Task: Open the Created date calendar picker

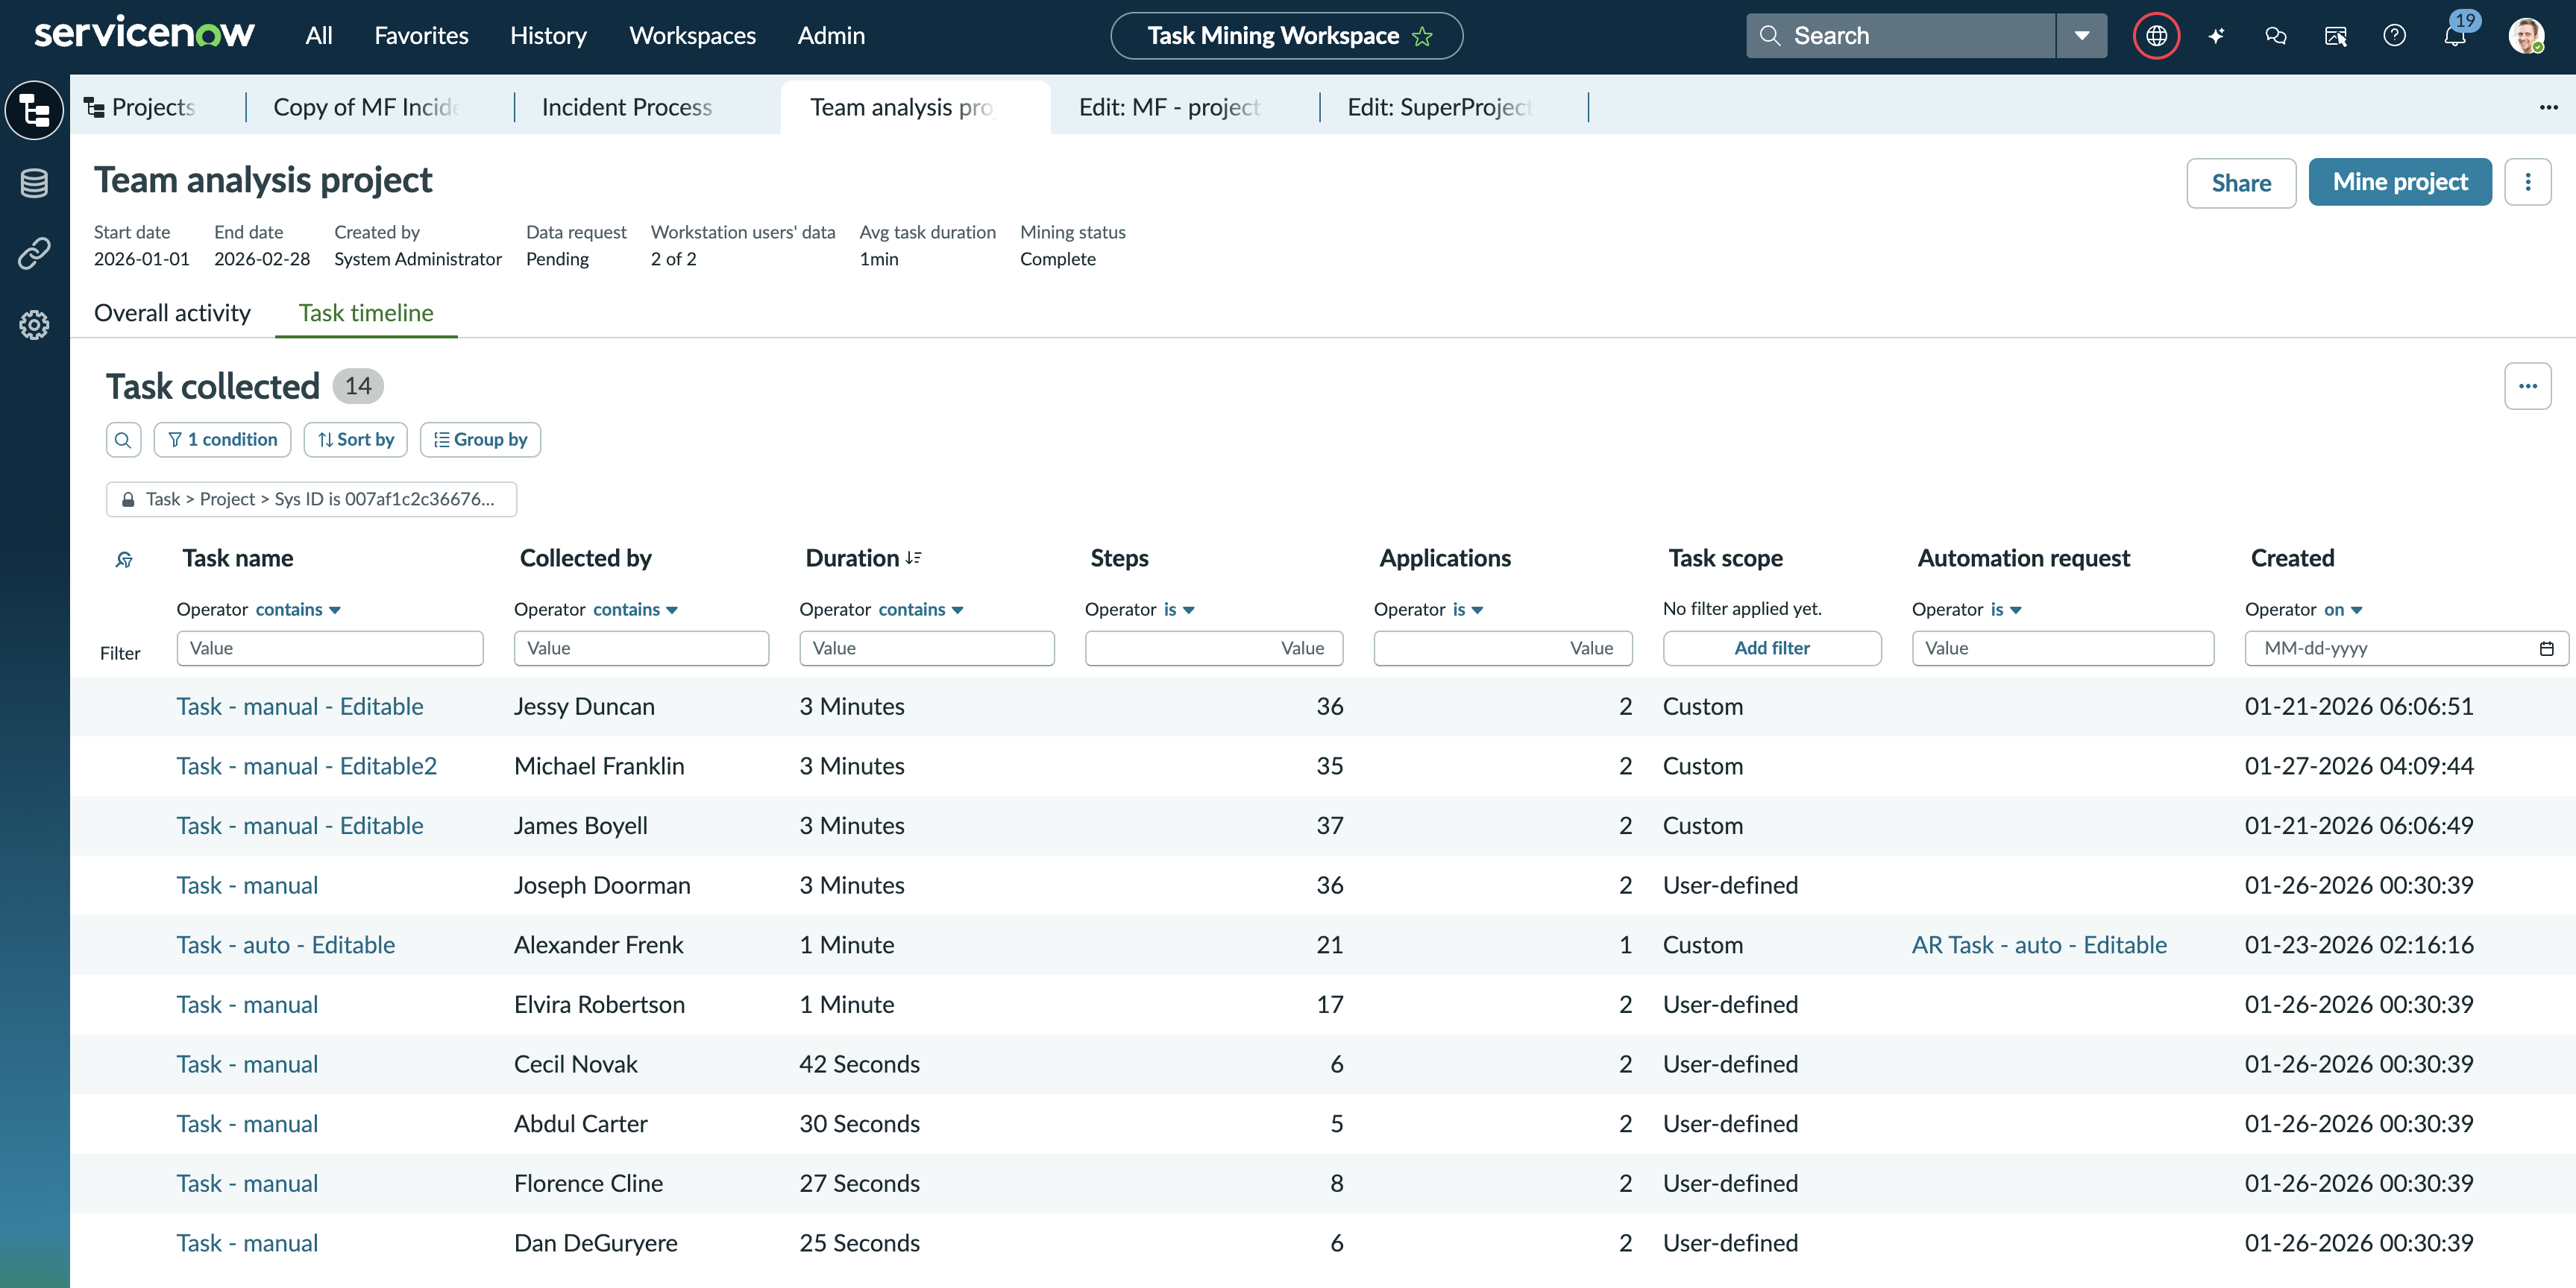Action: 2546,648
